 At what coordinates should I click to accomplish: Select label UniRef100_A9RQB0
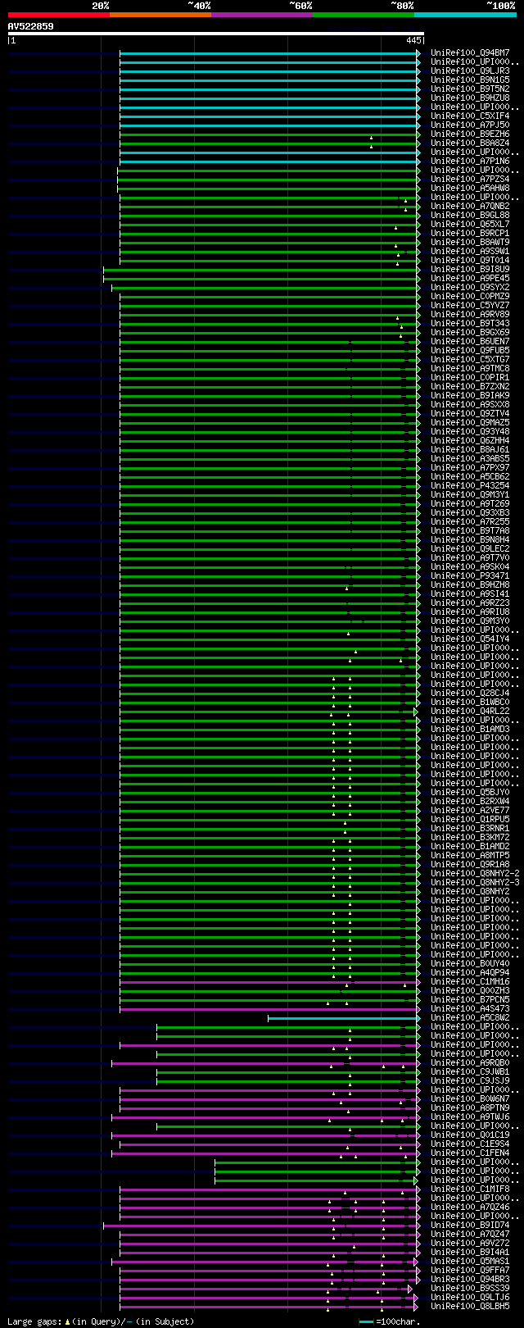pyautogui.click(x=470, y=1063)
